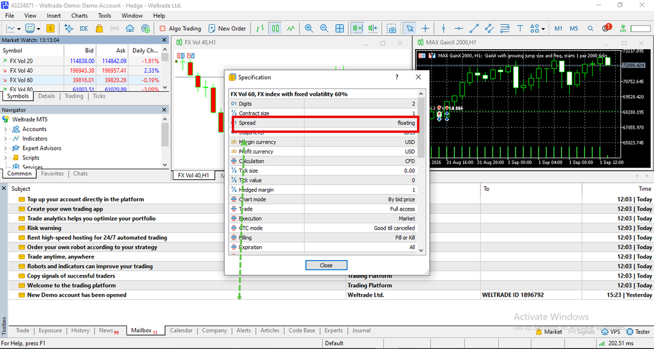Switch to Details tab in Market Watch
Screen dimensions: 654x349
(x=47, y=96)
